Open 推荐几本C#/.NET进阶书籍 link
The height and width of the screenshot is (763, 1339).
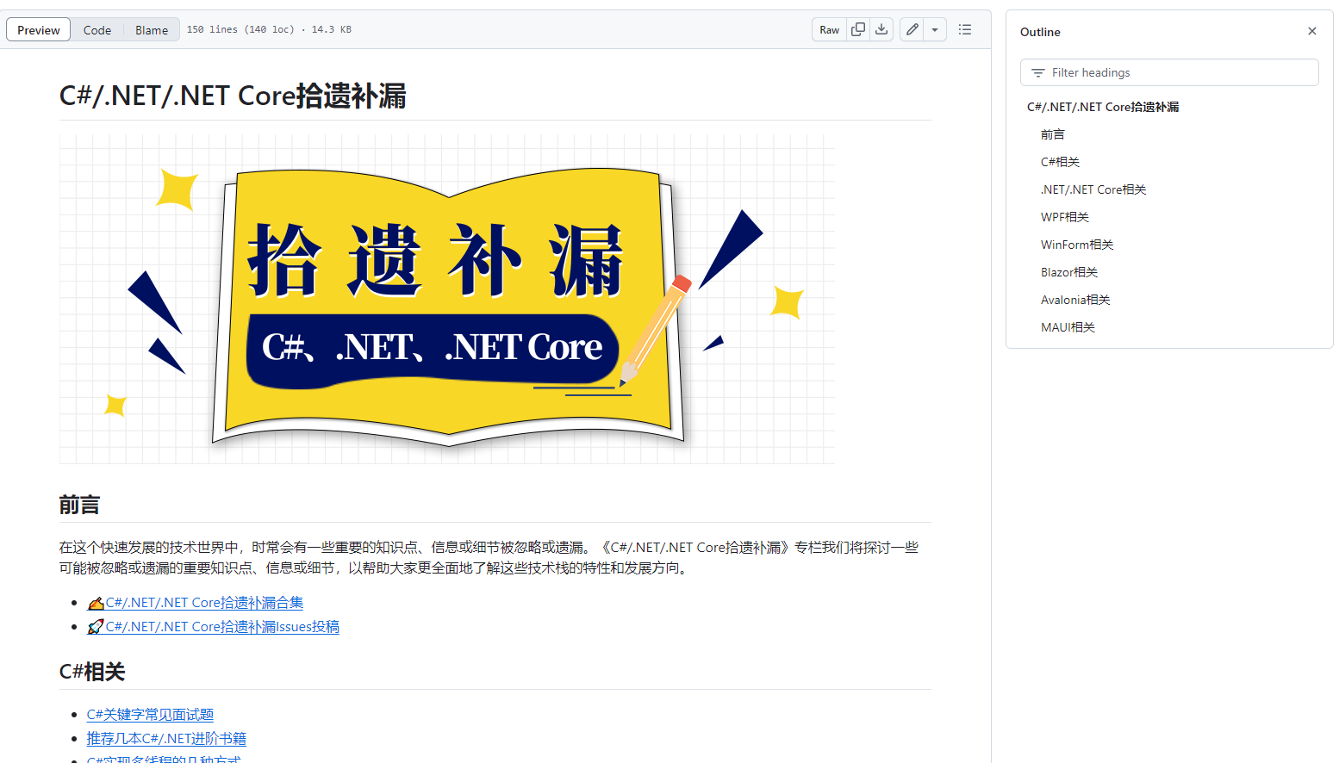pos(166,739)
